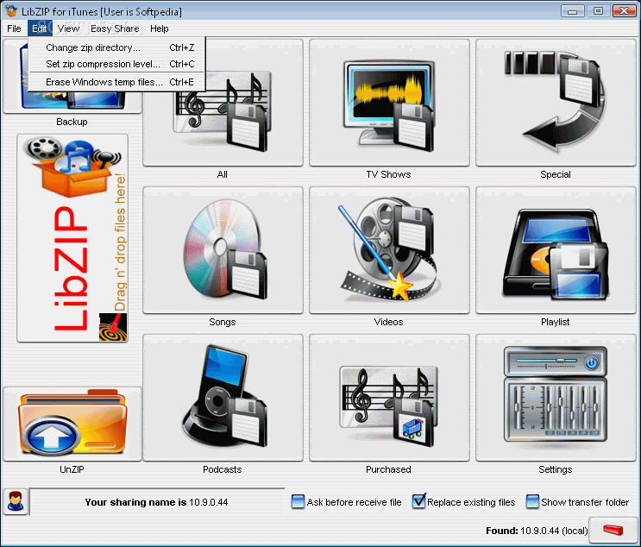Open the Songs CD icon
The height and width of the screenshot is (547, 641).
(x=223, y=250)
